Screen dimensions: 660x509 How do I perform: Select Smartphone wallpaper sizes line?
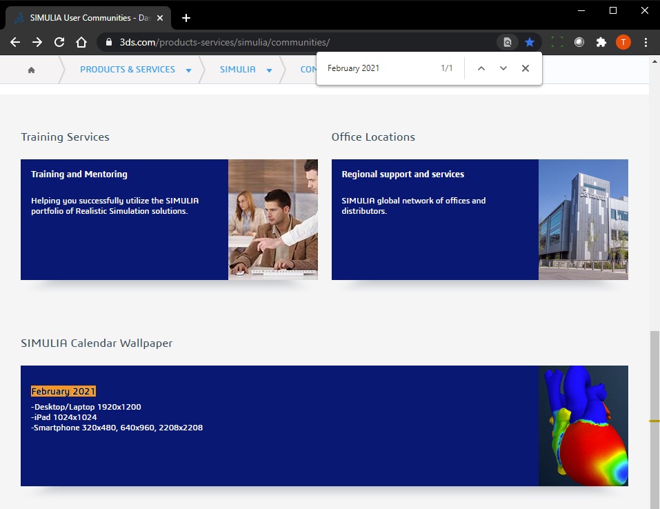tap(117, 428)
